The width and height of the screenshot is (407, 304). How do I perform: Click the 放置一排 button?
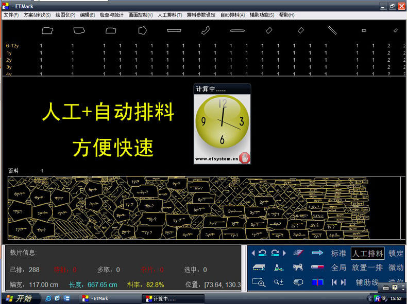[x=367, y=267]
